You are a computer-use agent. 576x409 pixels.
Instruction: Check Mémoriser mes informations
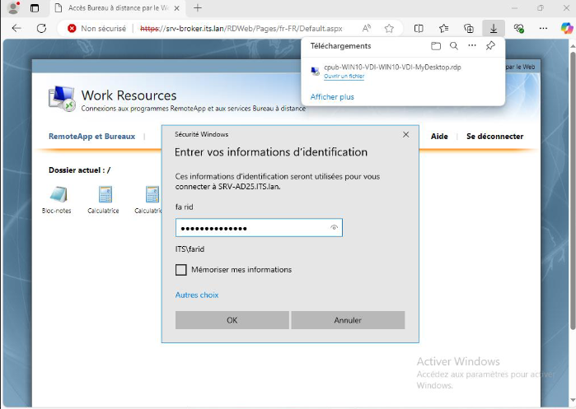coord(180,270)
